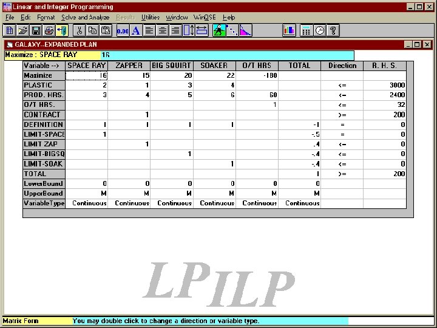This screenshot has height=328, width=437.
Task: Click the Help question mark icon
Action: 333,30
